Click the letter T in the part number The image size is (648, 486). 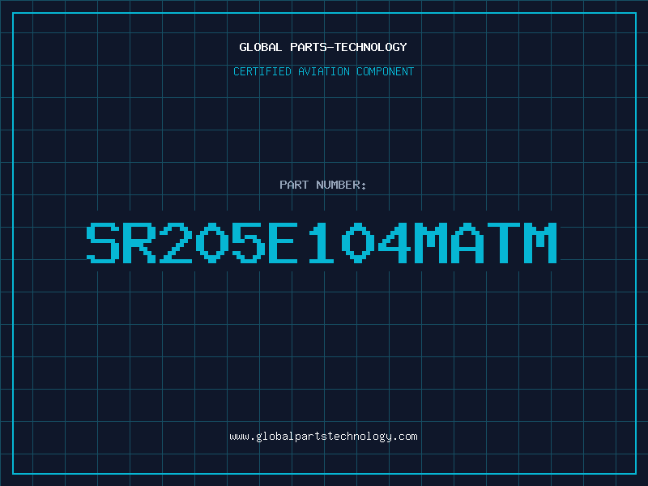tap(503, 243)
